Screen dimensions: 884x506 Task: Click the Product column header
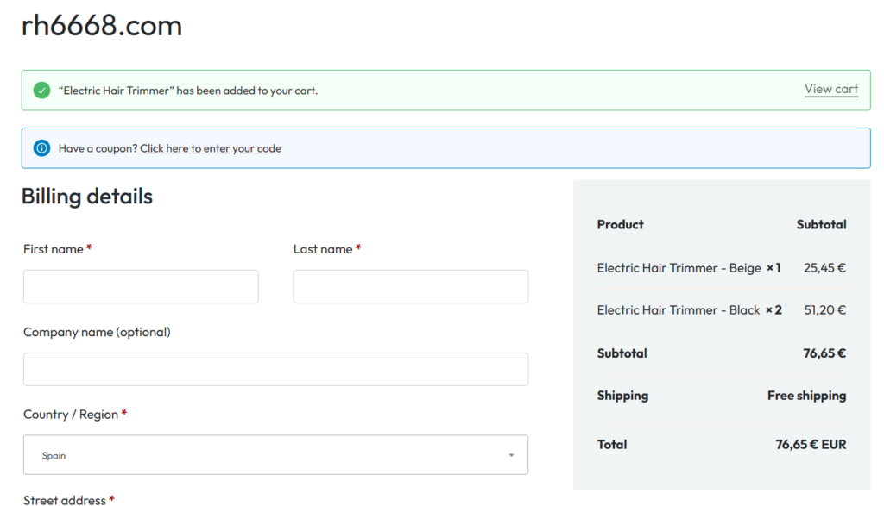620,224
